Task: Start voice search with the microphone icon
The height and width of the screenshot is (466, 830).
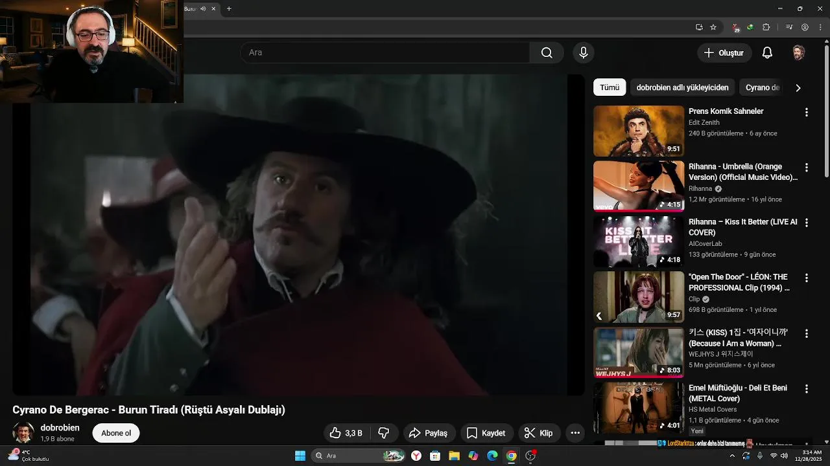Action: pyautogui.click(x=583, y=52)
